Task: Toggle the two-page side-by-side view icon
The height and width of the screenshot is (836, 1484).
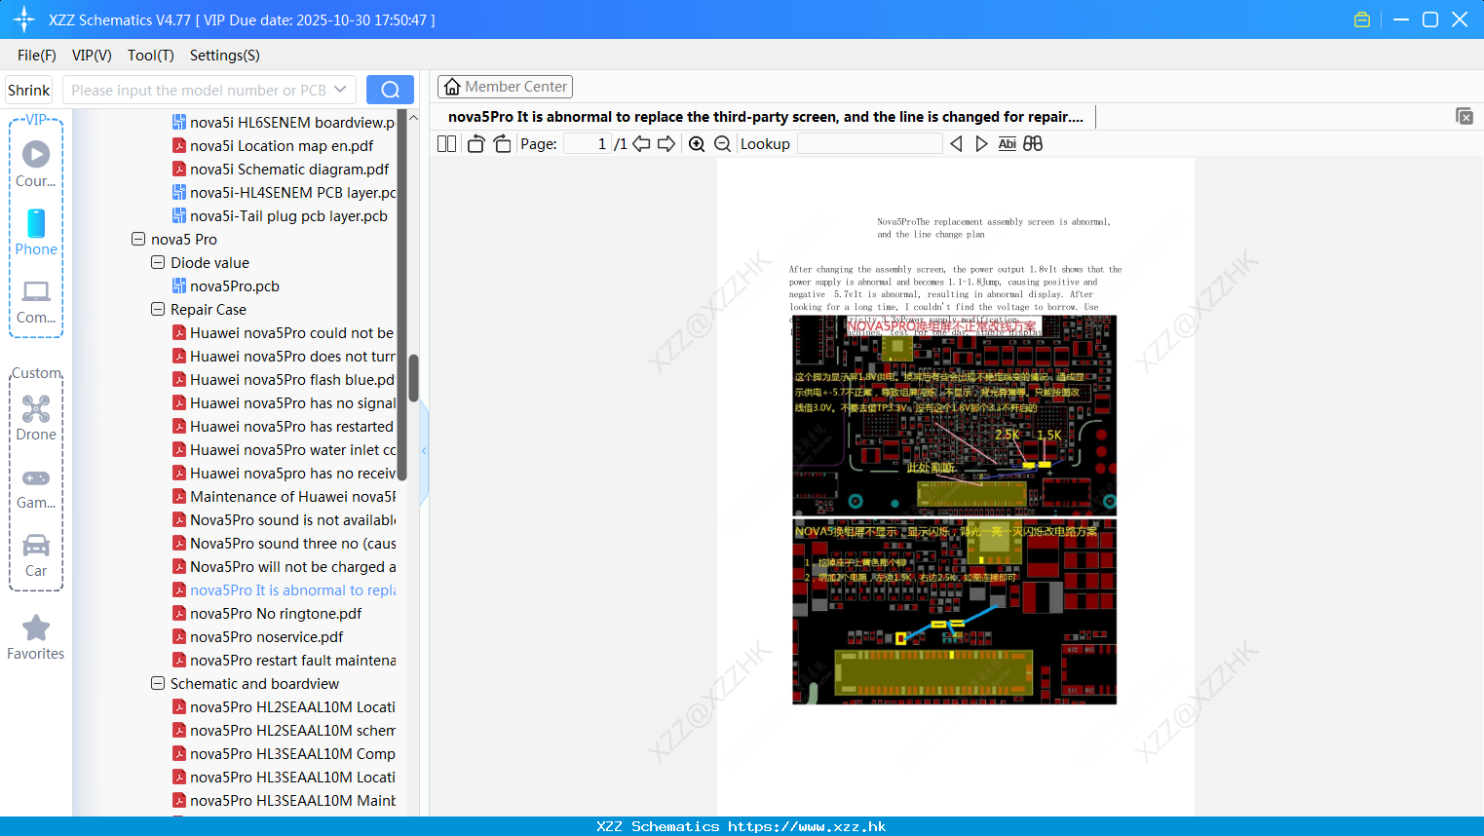Action: pyautogui.click(x=446, y=144)
